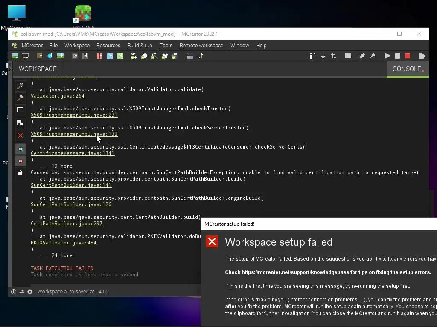Import structure via gray building icon

coord(85,56)
